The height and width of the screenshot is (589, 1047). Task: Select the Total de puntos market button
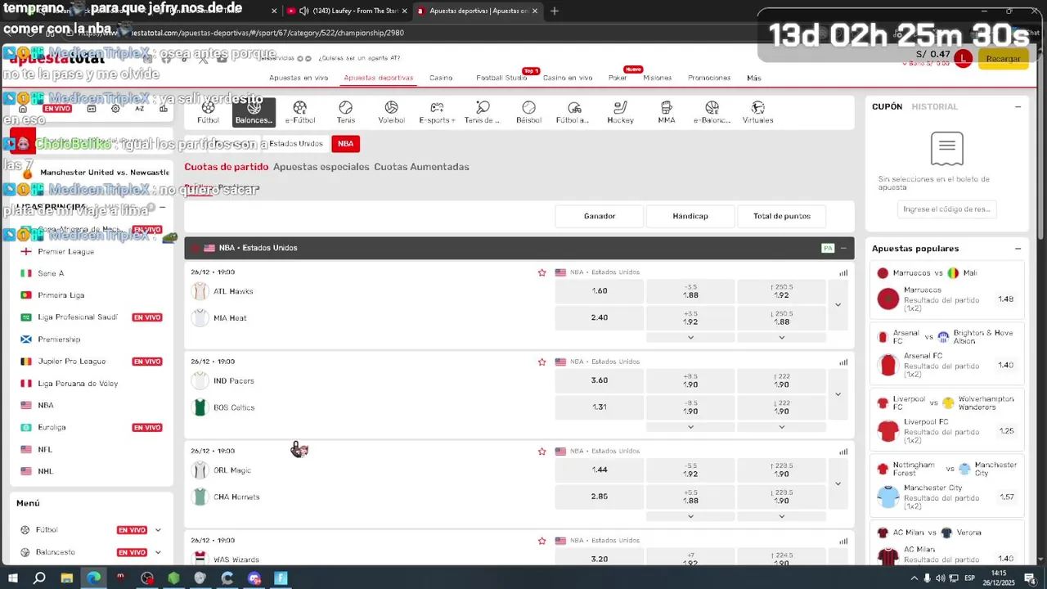click(x=781, y=216)
